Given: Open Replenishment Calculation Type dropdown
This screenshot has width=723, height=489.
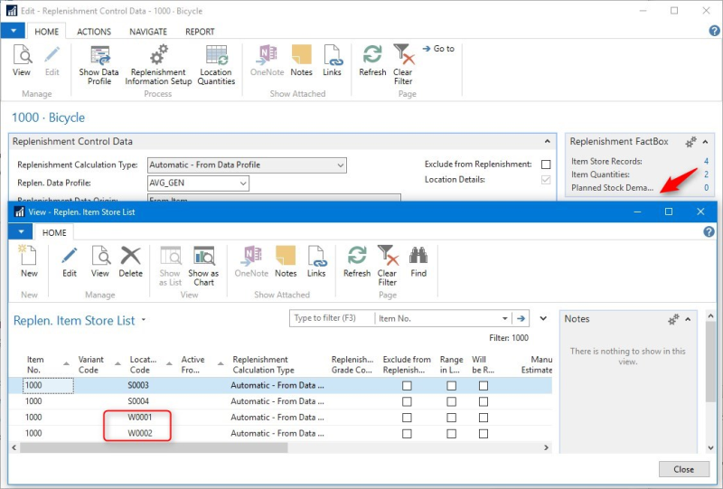Looking at the screenshot, I should click(340, 165).
